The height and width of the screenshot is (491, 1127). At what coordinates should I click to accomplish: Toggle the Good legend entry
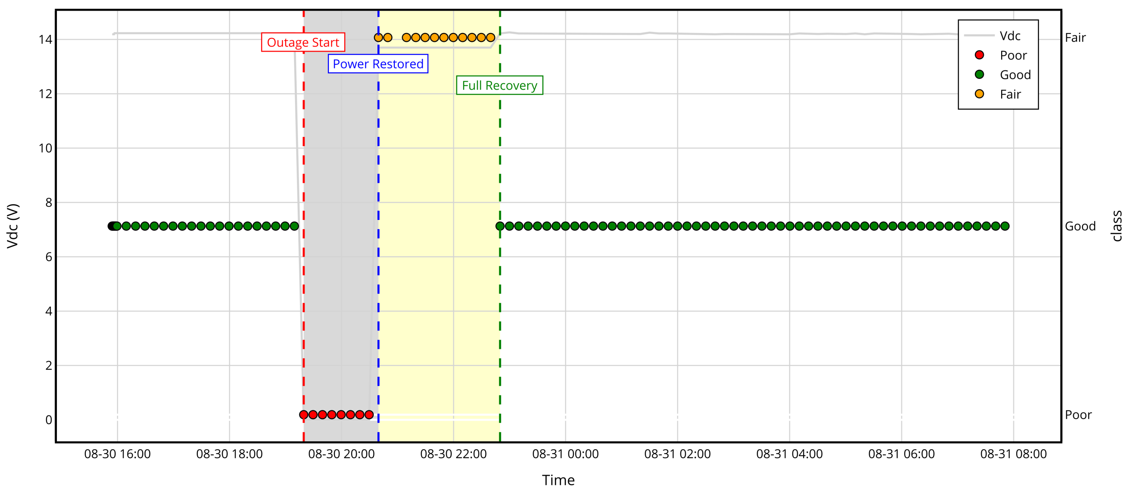pos(1015,75)
